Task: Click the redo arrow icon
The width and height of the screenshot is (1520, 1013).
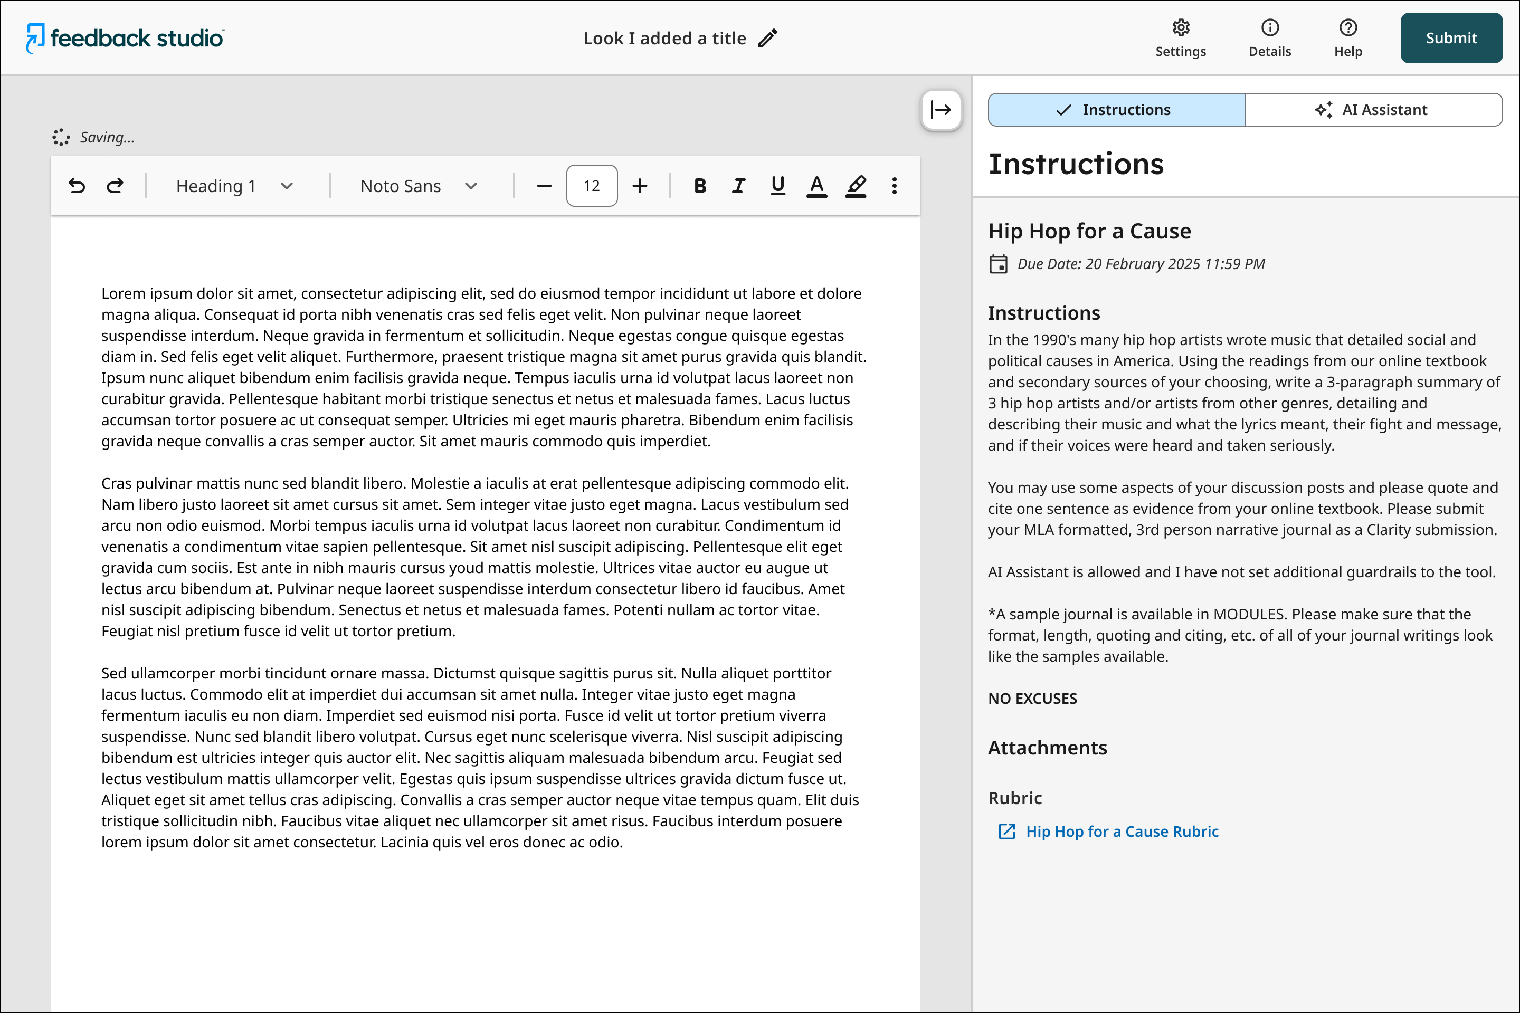Action: point(115,186)
